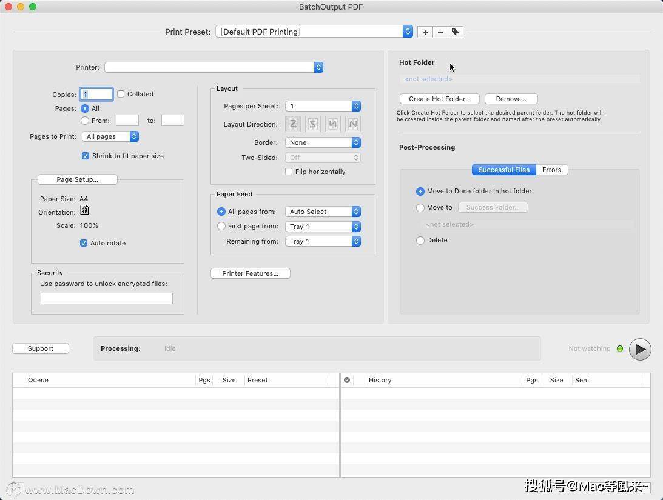
Task: Expand the Pages per Sheet dropdown
Action: [x=323, y=106]
